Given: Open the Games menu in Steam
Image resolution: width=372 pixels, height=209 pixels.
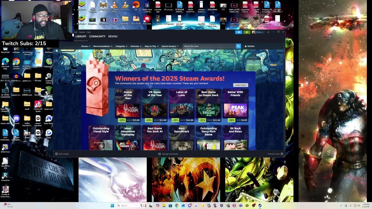Looking at the screenshot, I should click(82, 32).
